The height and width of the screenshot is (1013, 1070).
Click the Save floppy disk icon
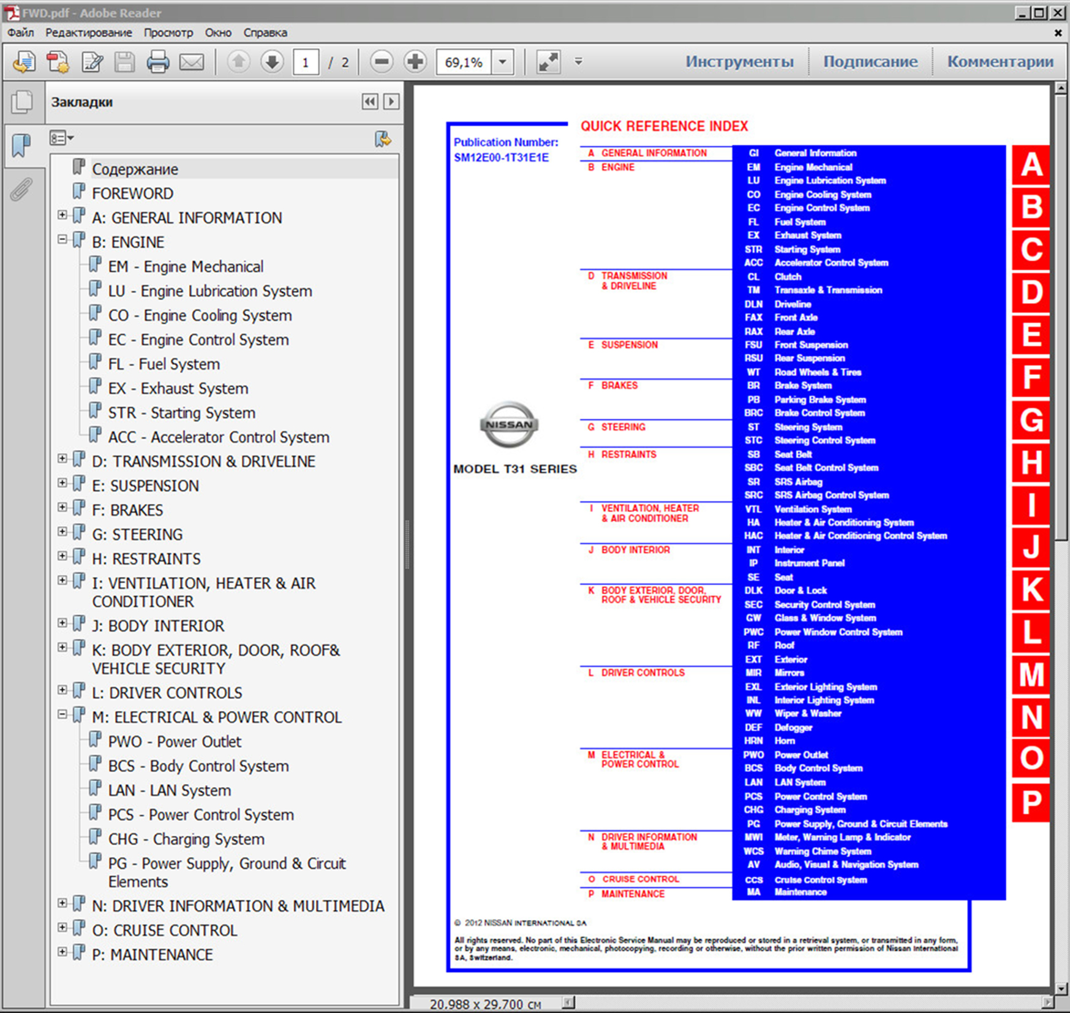click(x=125, y=62)
